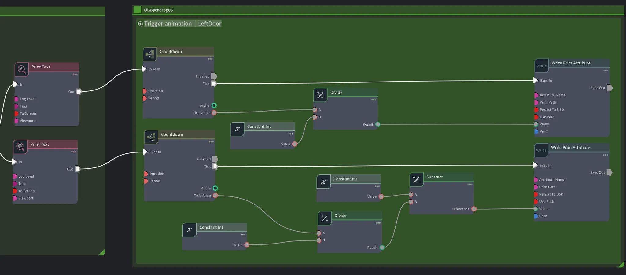Click the upper Divide node math icon
The height and width of the screenshot is (275, 626).
(x=320, y=95)
